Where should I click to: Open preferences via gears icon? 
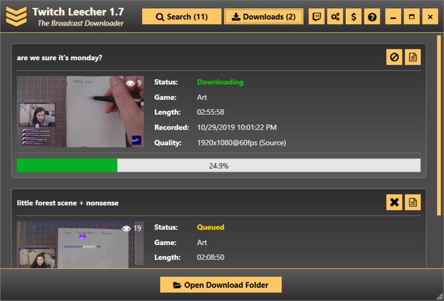click(x=335, y=17)
